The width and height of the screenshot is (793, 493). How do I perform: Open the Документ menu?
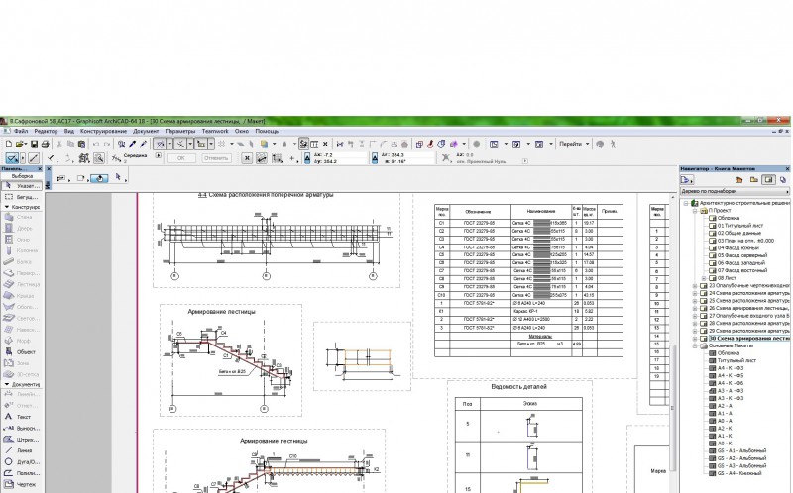[x=146, y=132]
